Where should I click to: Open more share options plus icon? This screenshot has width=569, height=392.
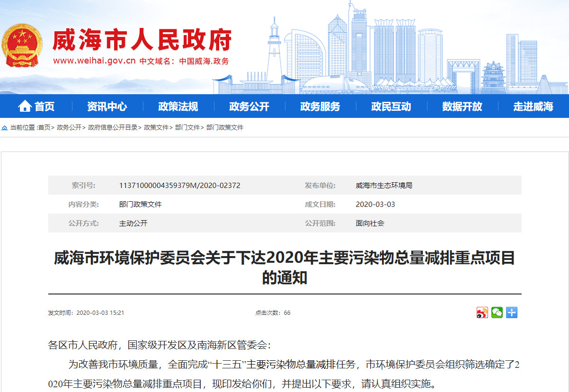point(511,312)
